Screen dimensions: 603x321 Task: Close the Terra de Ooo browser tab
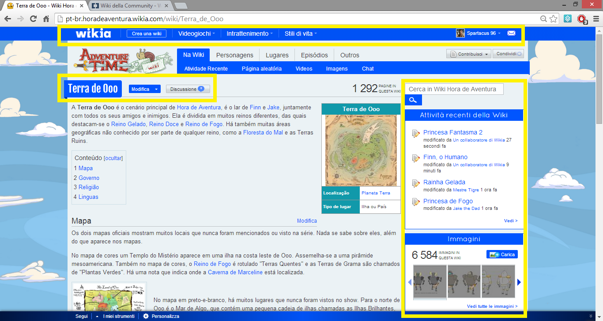click(x=81, y=6)
